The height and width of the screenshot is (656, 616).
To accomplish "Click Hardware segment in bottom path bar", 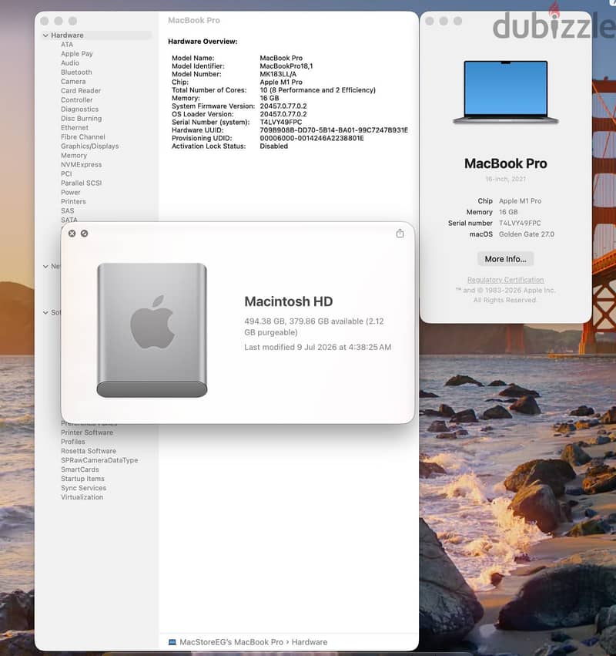I will pyautogui.click(x=310, y=642).
